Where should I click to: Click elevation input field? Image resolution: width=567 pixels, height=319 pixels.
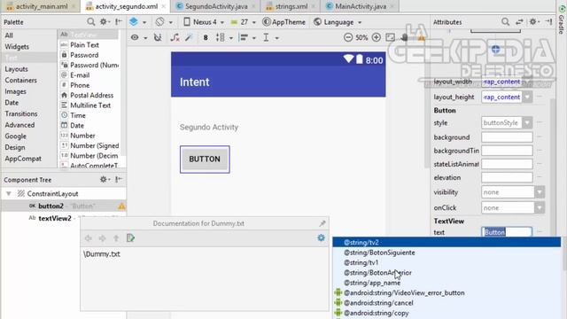click(x=507, y=177)
